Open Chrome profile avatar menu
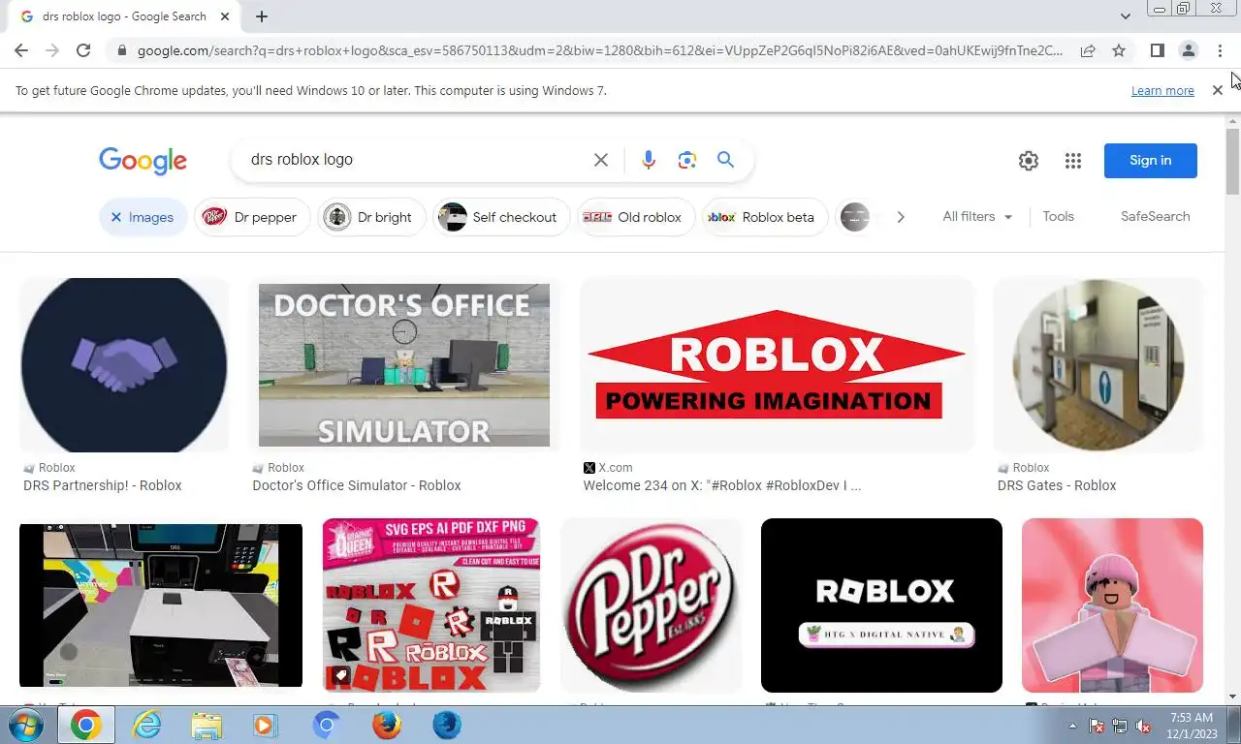Viewport: 1241px width, 744px height. [x=1188, y=50]
